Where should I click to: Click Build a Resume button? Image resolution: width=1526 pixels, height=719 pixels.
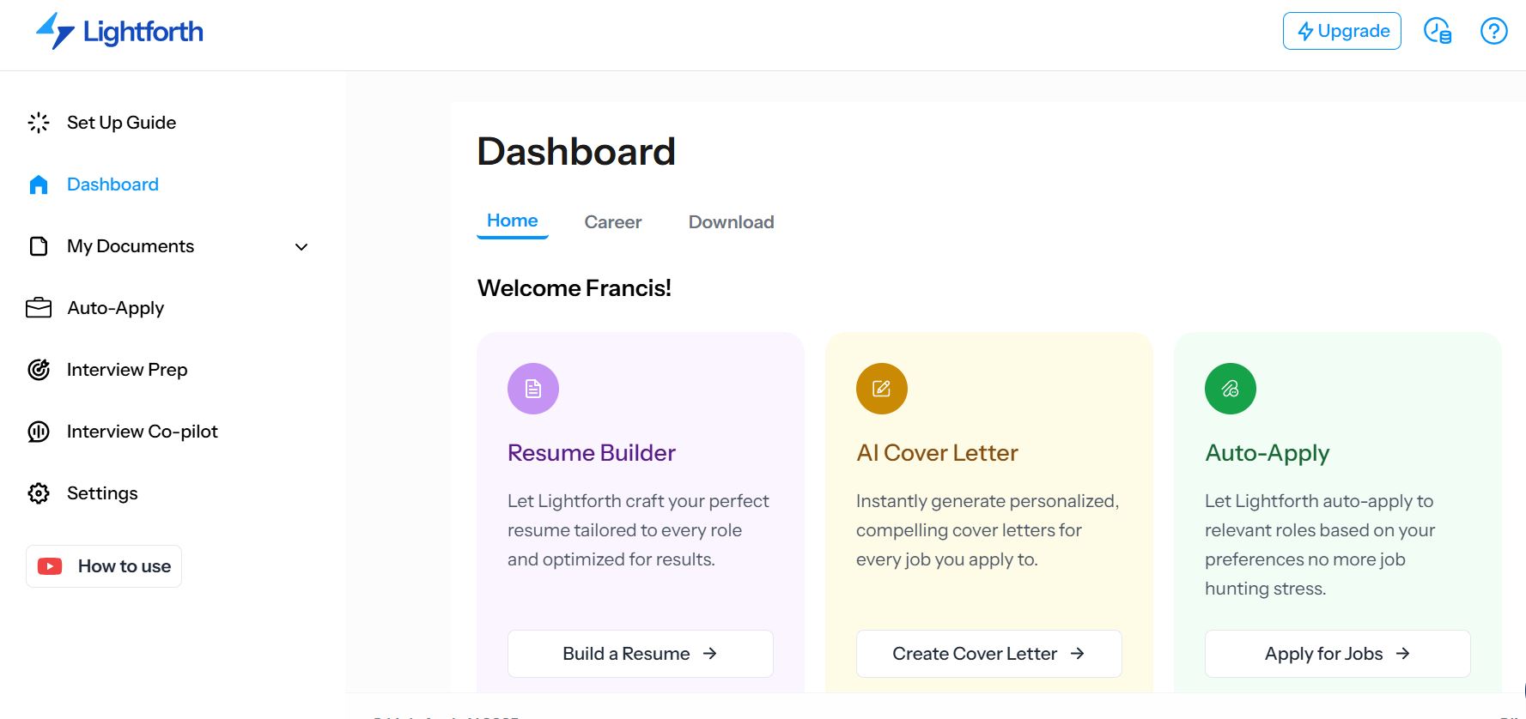640,654
